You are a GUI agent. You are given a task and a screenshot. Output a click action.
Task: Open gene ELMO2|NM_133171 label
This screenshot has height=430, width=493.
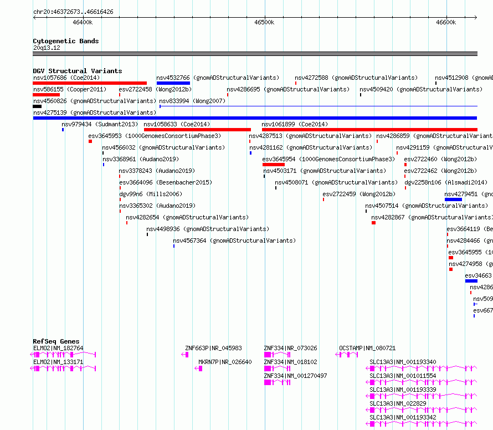58,362
